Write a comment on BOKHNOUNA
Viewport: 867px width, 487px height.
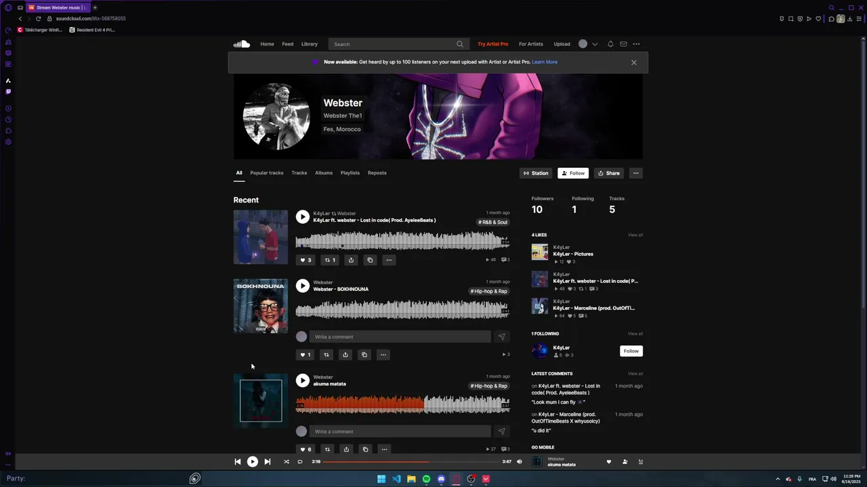400,337
